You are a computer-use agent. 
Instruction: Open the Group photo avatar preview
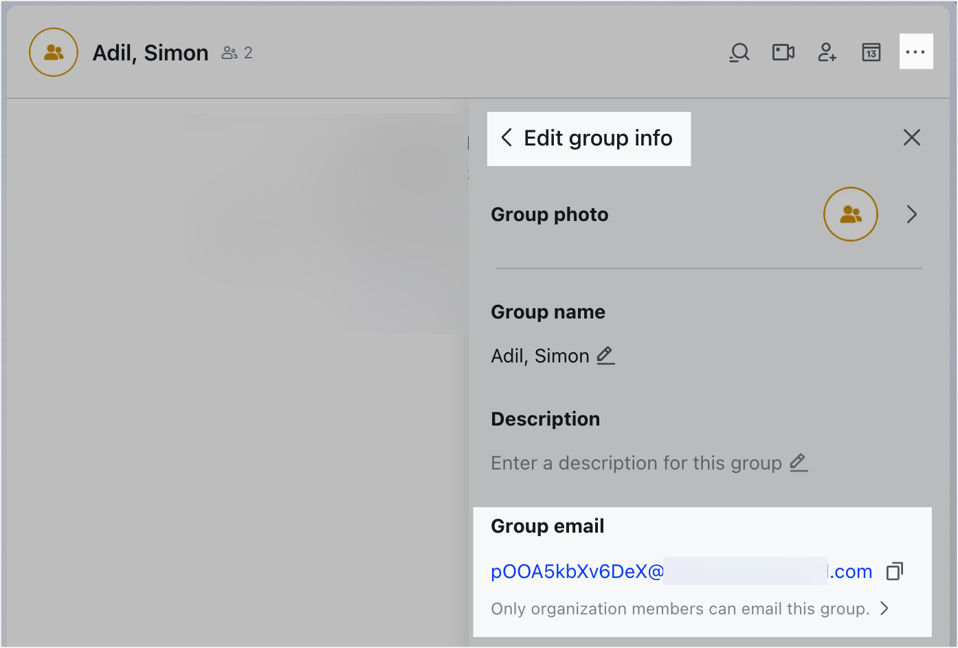851,214
